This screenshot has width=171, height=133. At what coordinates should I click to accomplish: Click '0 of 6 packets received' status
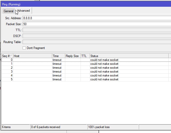pyautogui.click(x=45, y=127)
